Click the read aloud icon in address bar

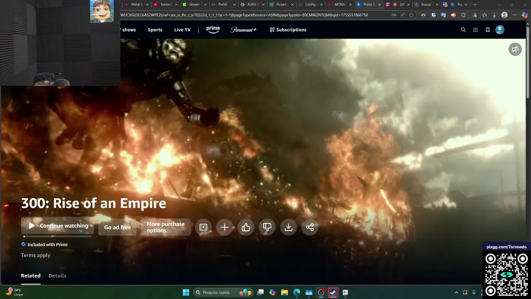402,15
